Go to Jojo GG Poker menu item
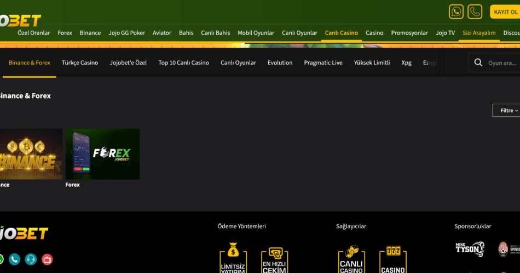Viewport: 520px width, 273px height. pos(126,33)
